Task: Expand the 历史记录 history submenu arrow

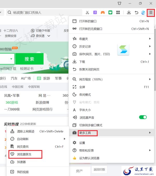Action: [x=150, y=46]
